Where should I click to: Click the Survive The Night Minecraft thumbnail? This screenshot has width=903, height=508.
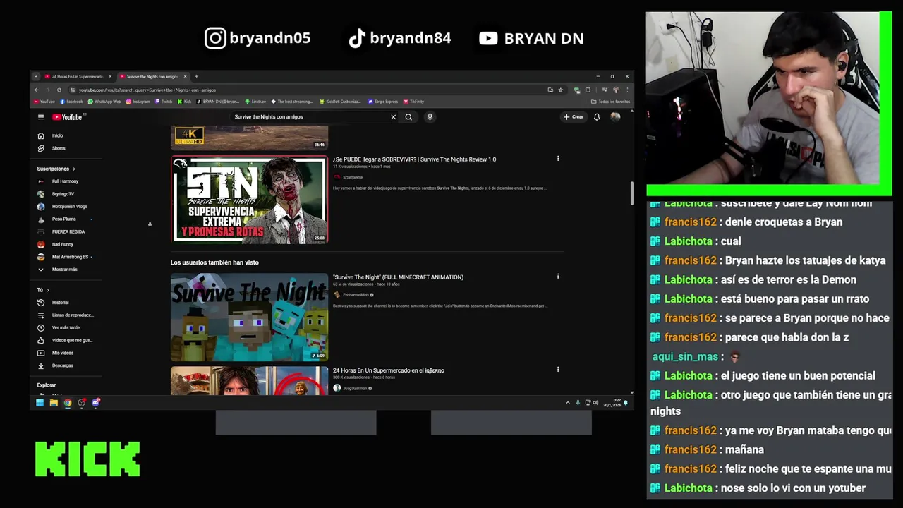249,317
